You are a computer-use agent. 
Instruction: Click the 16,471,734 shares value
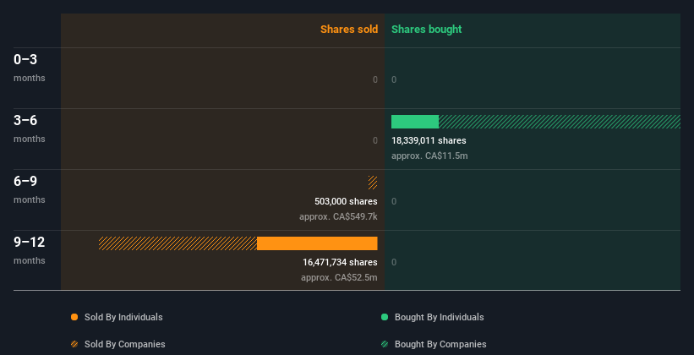click(340, 262)
